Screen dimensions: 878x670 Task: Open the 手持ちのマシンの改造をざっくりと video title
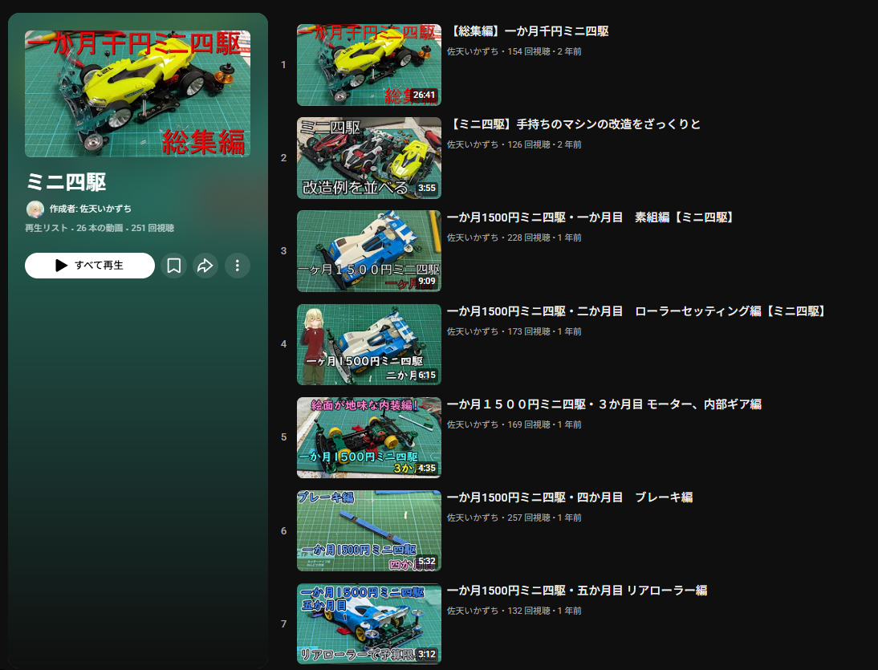coord(574,124)
